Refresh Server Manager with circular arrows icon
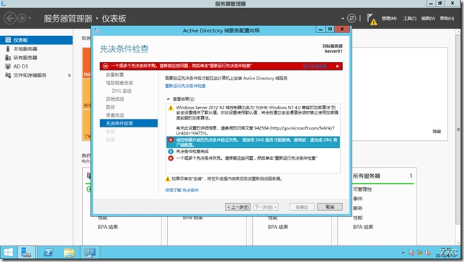This screenshot has width=464, height=262. [x=352, y=18]
